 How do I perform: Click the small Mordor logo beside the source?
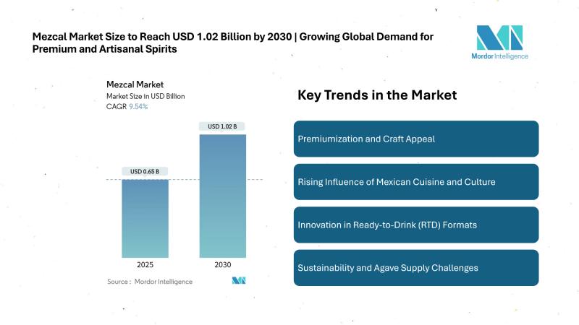tap(239, 280)
